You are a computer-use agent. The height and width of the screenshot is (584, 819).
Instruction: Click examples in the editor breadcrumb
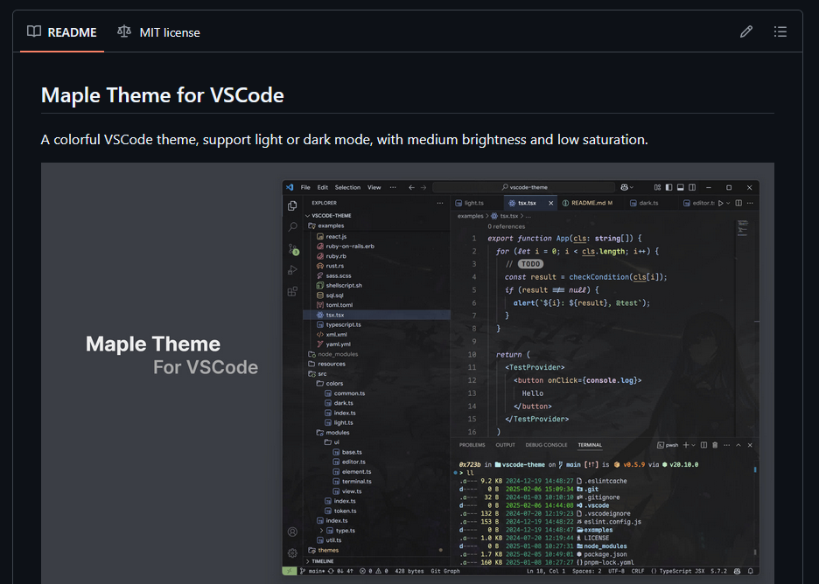point(470,216)
